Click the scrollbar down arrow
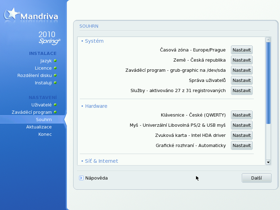The height and width of the screenshot is (210, 280). [268, 162]
